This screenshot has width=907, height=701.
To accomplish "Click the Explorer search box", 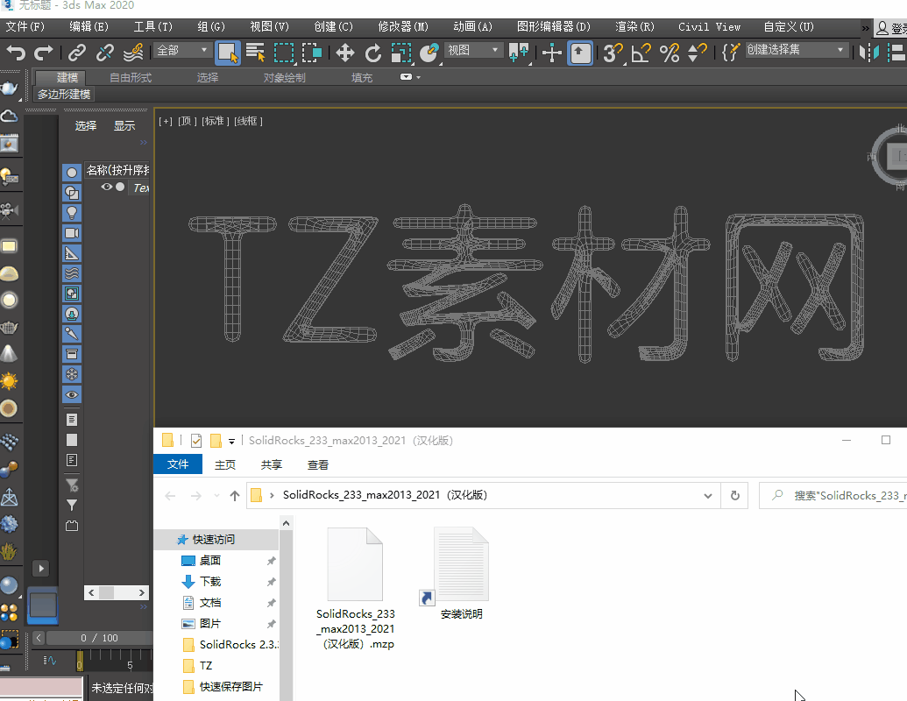I will (833, 496).
